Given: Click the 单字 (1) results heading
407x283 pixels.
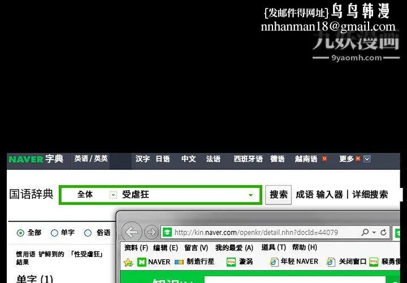Looking at the screenshot, I should tap(34, 280).
